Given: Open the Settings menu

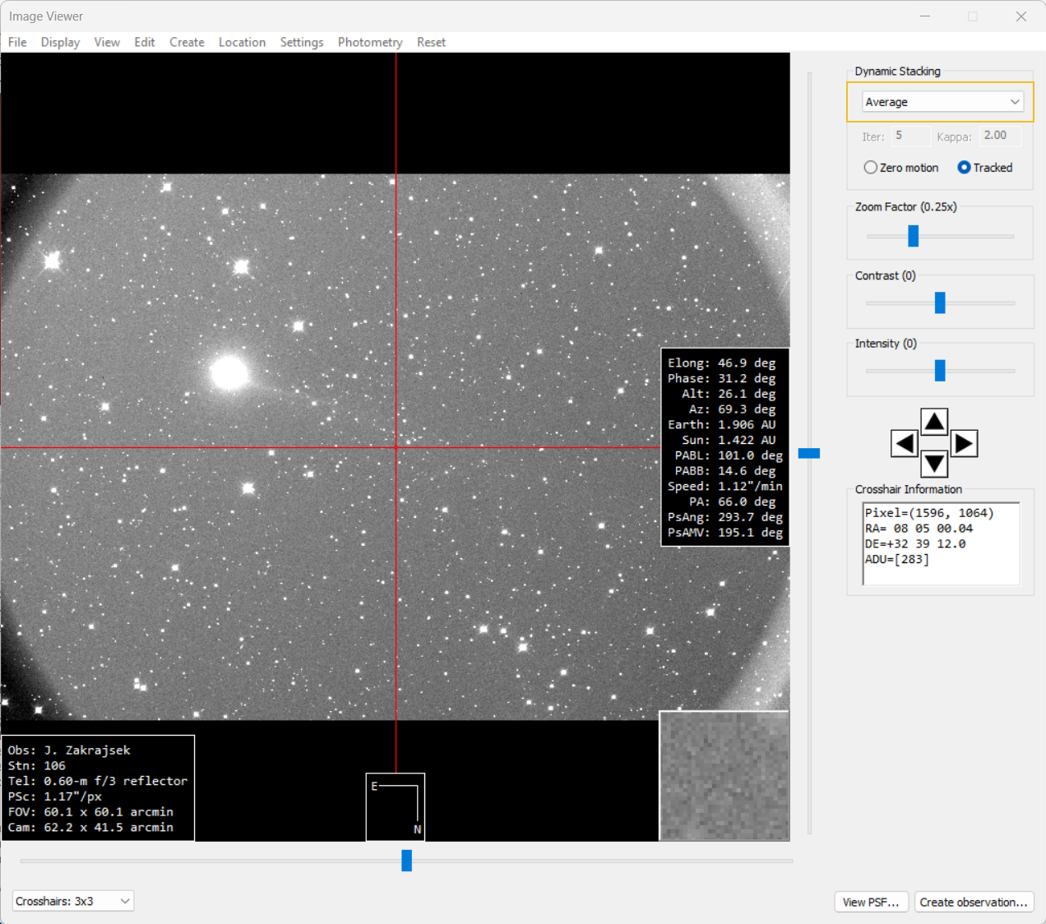Looking at the screenshot, I should [x=302, y=42].
